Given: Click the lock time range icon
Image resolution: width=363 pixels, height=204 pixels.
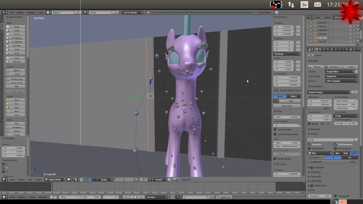Looking at the screenshot, I should (55, 197).
